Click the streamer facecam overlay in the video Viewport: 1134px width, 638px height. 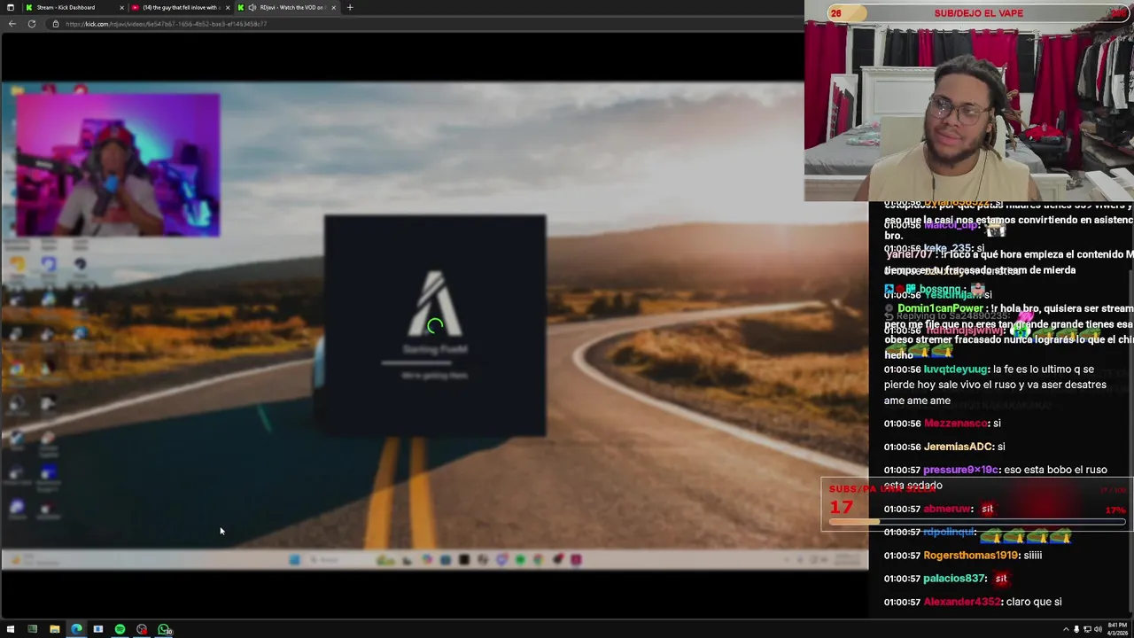point(118,165)
